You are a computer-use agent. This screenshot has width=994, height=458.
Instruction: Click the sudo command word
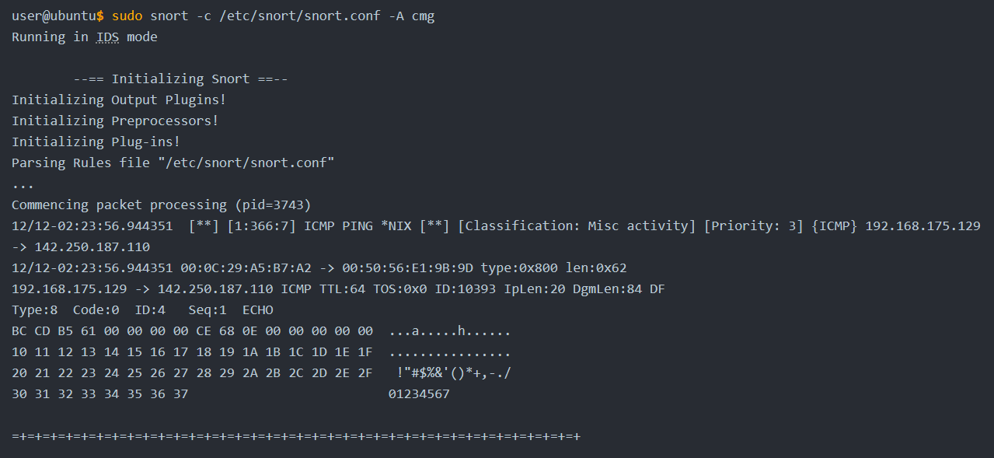(127, 16)
